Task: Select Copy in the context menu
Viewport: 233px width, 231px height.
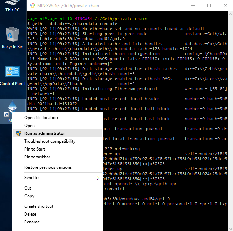Action: click(x=58, y=196)
